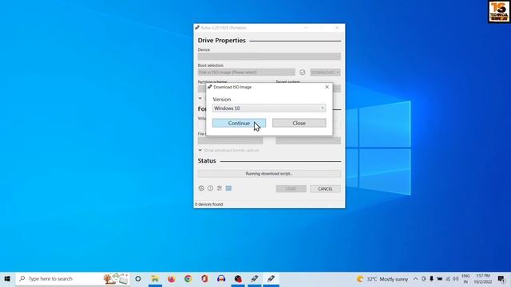Open the volume speaker tray icon
511x287 pixels.
[x=456, y=279]
